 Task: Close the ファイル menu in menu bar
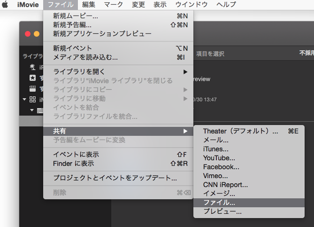click(61, 4)
